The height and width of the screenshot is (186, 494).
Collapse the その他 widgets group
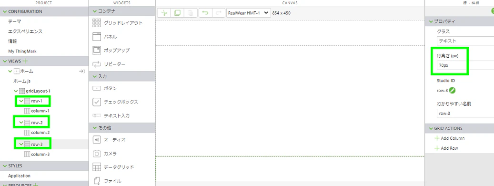click(95, 128)
